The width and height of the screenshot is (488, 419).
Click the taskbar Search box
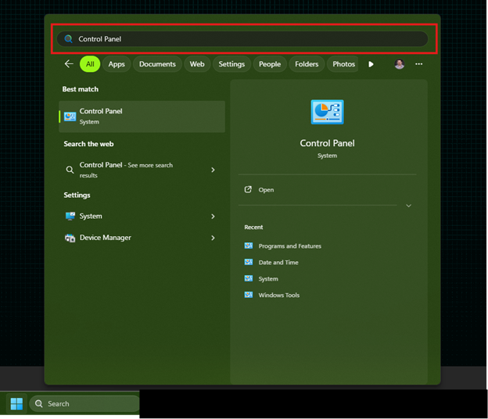coord(84,404)
